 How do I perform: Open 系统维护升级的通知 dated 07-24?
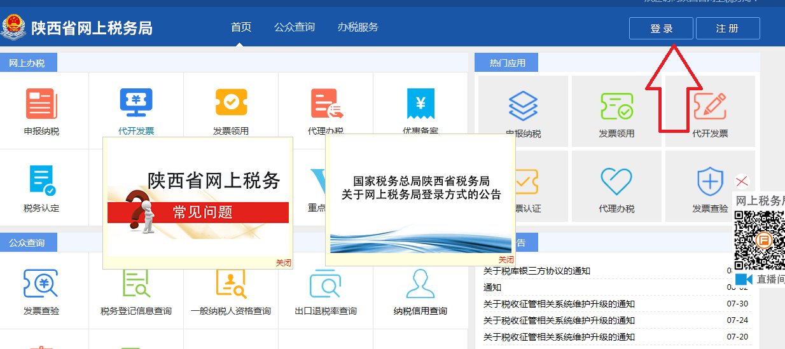[559, 320]
